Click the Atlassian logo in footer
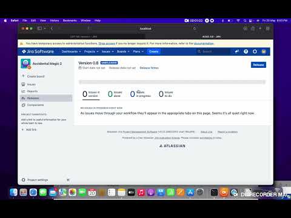Image resolution: width=291 pixels, height=218 pixels. pyautogui.click(x=172, y=146)
